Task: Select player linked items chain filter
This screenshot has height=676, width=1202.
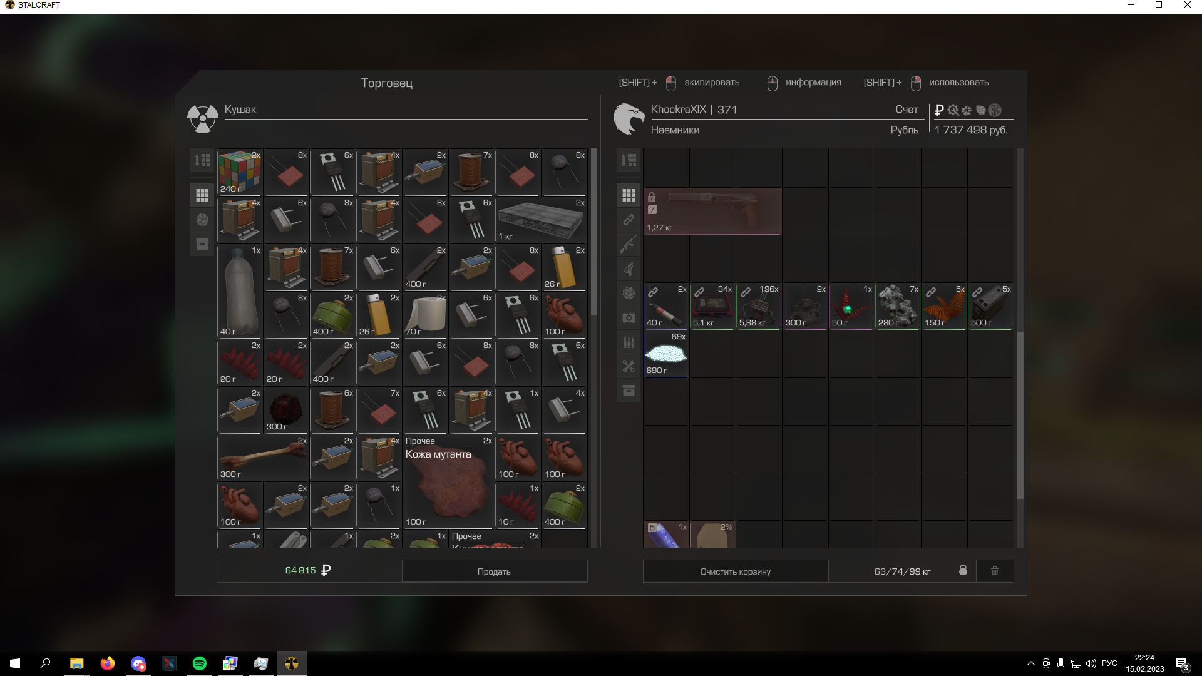Action: coord(629,220)
